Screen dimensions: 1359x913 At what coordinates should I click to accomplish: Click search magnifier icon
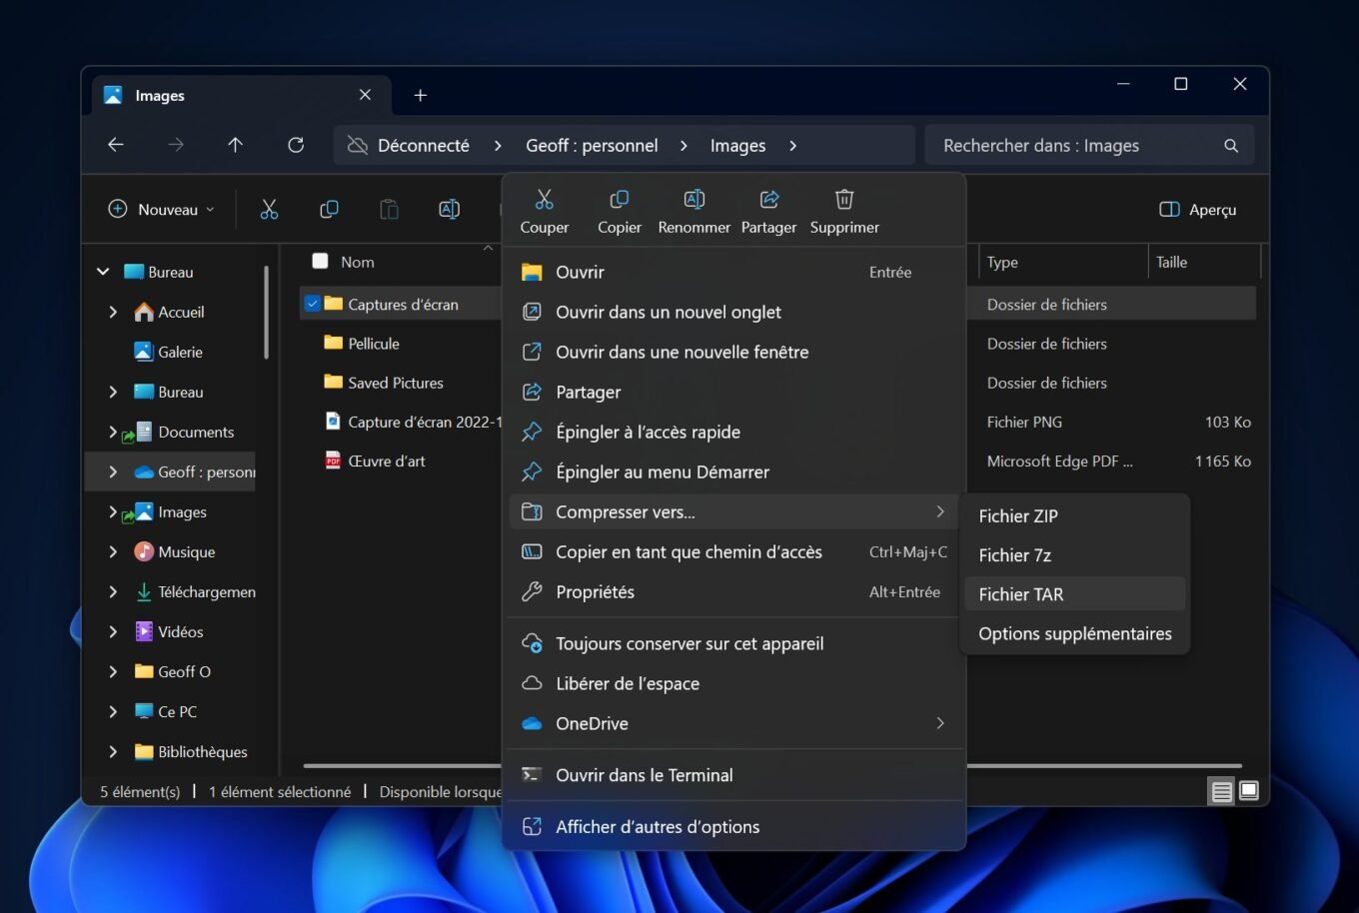pyautogui.click(x=1231, y=146)
